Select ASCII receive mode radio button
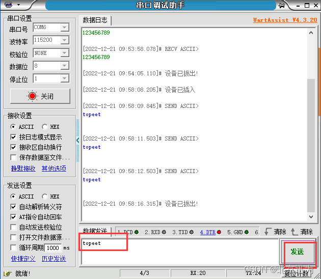 click(13, 127)
